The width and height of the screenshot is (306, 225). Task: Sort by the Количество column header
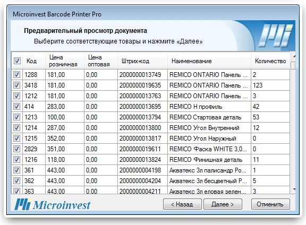pyautogui.click(x=270, y=61)
